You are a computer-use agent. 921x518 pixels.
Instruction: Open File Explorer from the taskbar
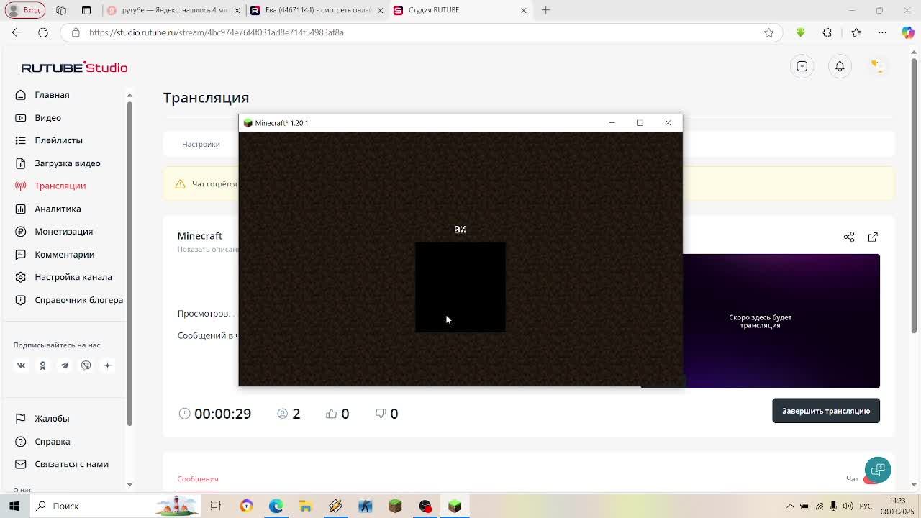pyautogui.click(x=306, y=506)
